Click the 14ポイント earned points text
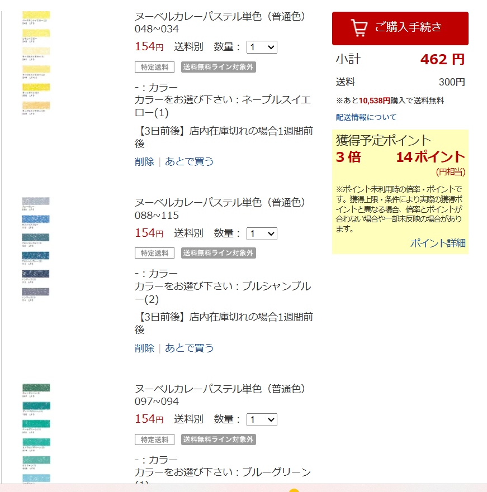Screen dimensions: 487x492 (x=431, y=157)
